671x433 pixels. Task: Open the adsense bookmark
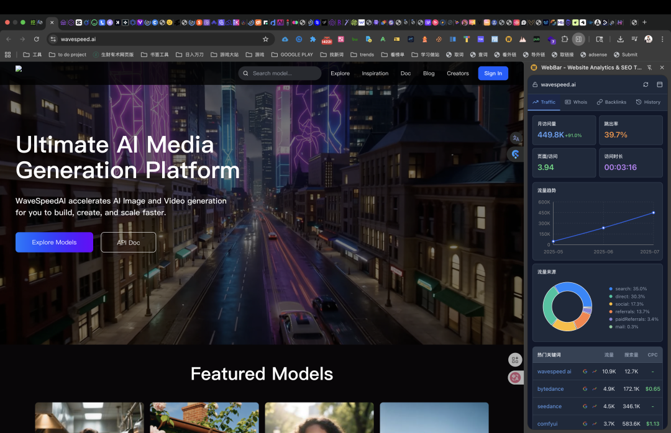point(593,55)
